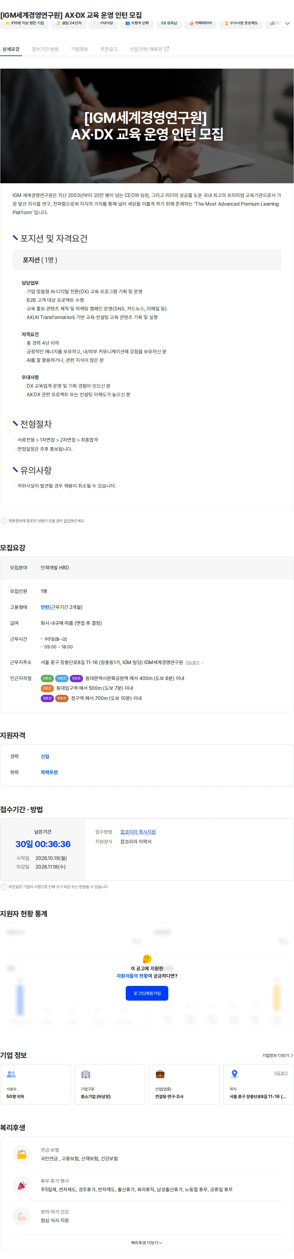This screenshot has width=294, height=1259.
Task: Click the 문의 link under job details
Action: [67, 520]
